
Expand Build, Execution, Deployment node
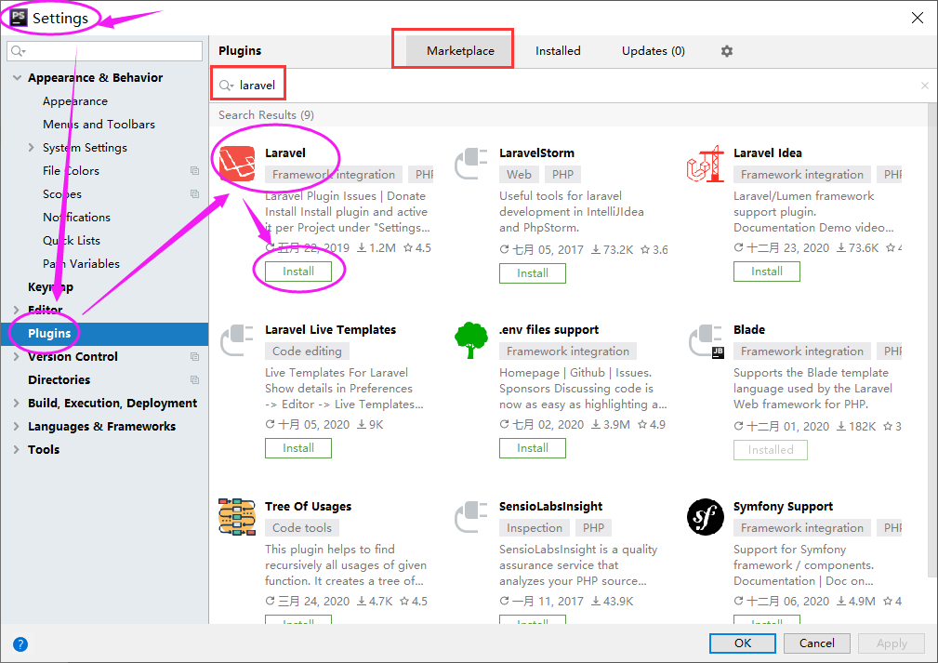point(16,404)
